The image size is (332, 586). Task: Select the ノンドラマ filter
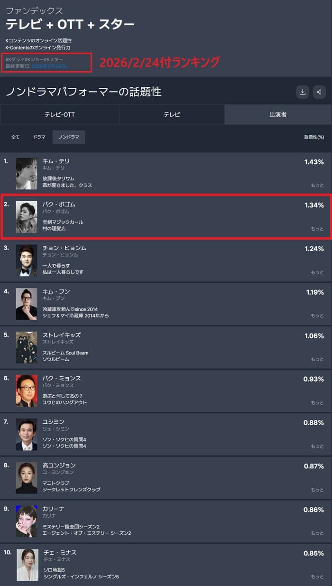click(69, 137)
